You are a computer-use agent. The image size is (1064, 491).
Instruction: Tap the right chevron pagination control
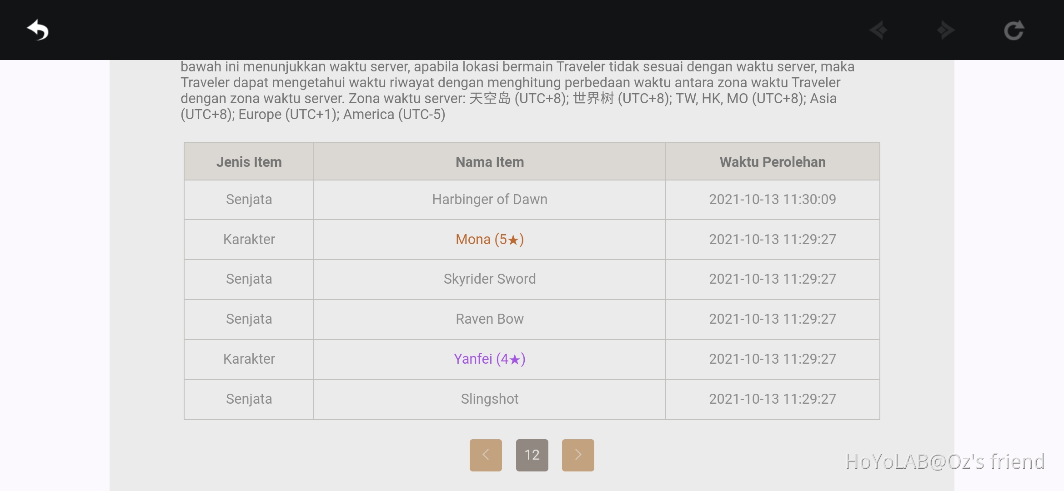pyautogui.click(x=578, y=455)
